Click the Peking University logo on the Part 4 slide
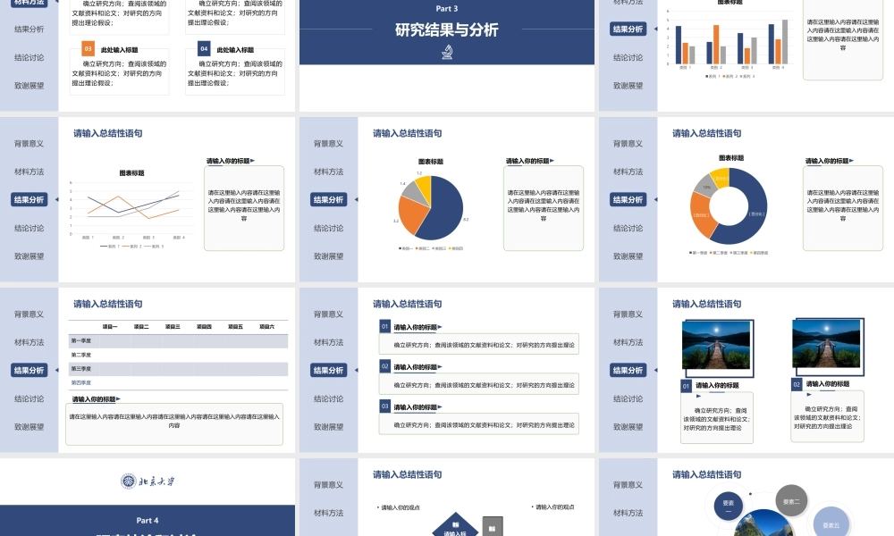The height and width of the screenshot is (536, 894). (148, 482)
